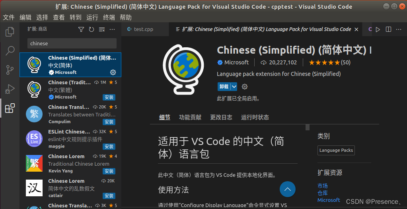This screenshot has width=407, height=209.
Task: Open editor more actions ellipsis
Action: (399, 29)
